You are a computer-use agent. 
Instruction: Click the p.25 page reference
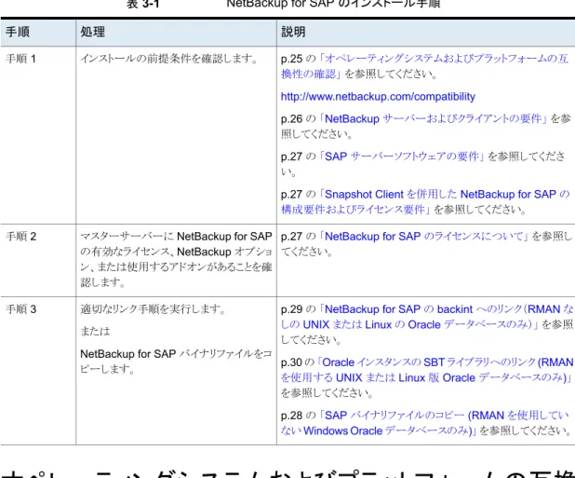point(291,59)
